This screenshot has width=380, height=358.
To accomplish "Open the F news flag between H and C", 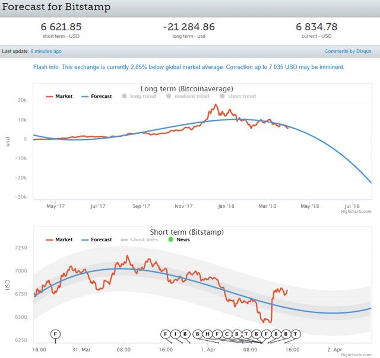I will [217, 334].
